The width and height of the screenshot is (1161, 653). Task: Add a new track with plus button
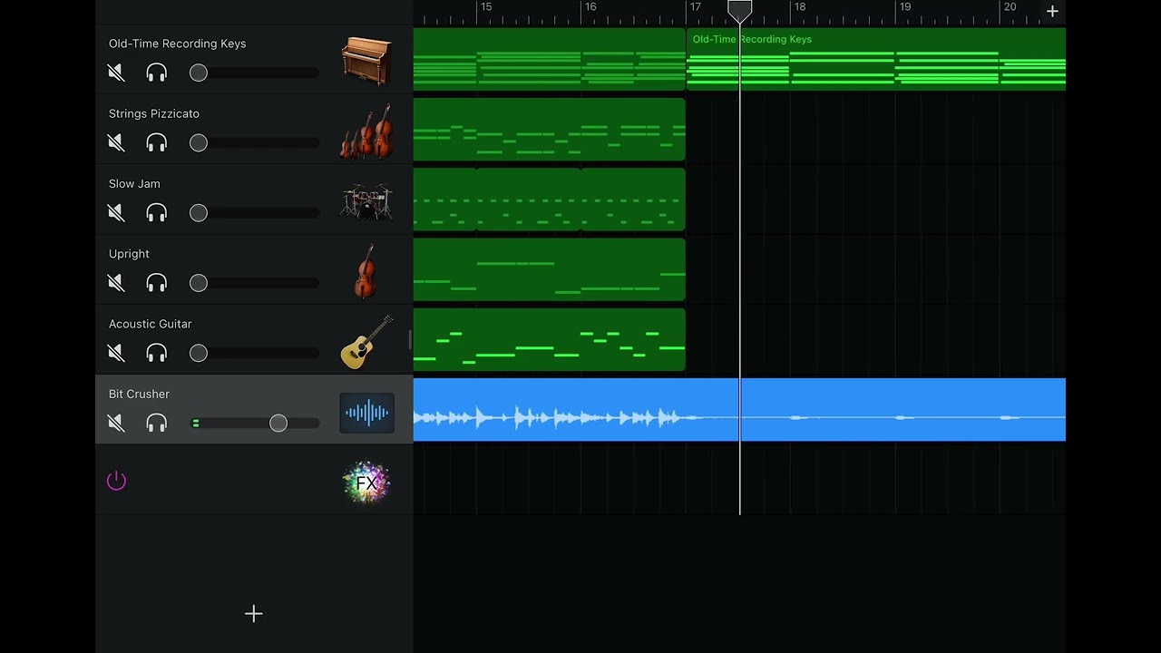tap(254, 614)
